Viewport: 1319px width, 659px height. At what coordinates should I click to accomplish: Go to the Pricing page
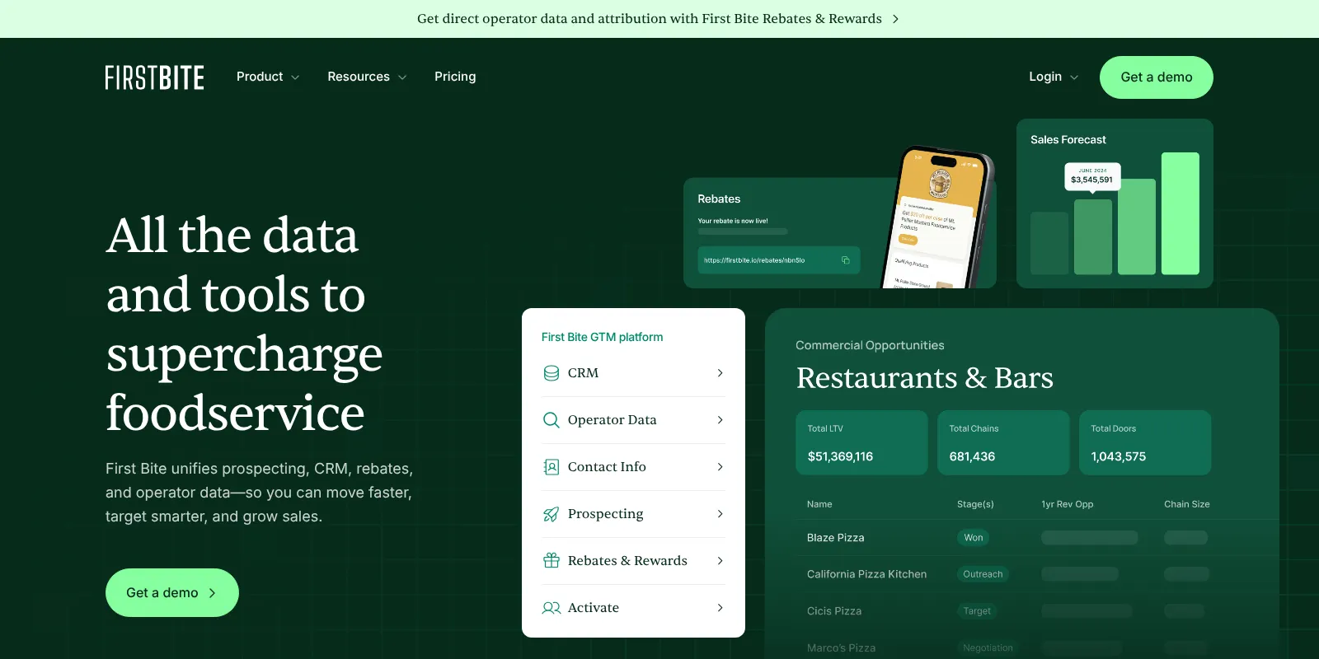(x=455, y=77)
